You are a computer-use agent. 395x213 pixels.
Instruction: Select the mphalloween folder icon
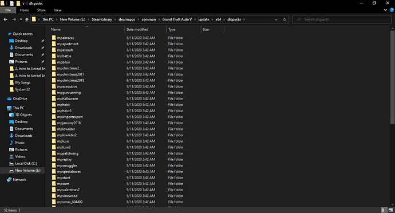pos(54,98)
